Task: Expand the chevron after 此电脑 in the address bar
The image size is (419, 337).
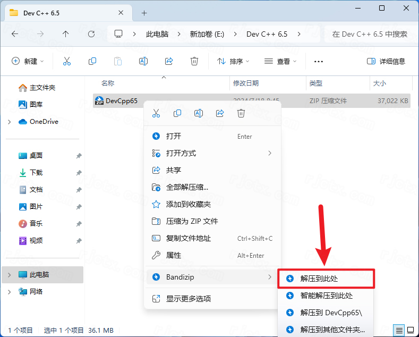Action: (x=179, y=34)
